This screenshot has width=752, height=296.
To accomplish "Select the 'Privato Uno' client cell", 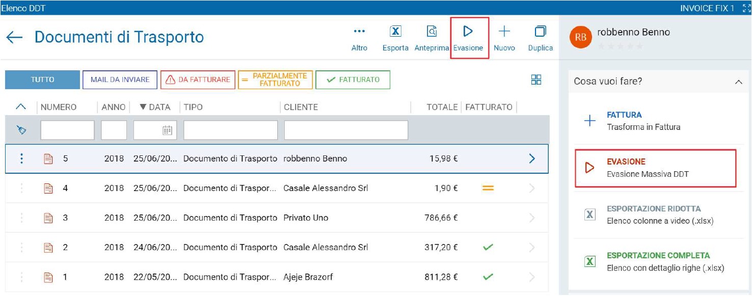I will (306, 218).
